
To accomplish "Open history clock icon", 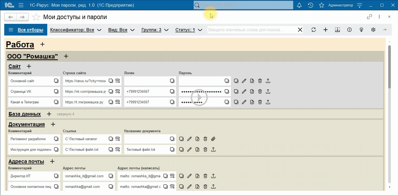I will [x=310, y=5].
